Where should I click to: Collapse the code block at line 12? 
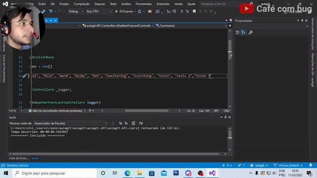[31, 57]
